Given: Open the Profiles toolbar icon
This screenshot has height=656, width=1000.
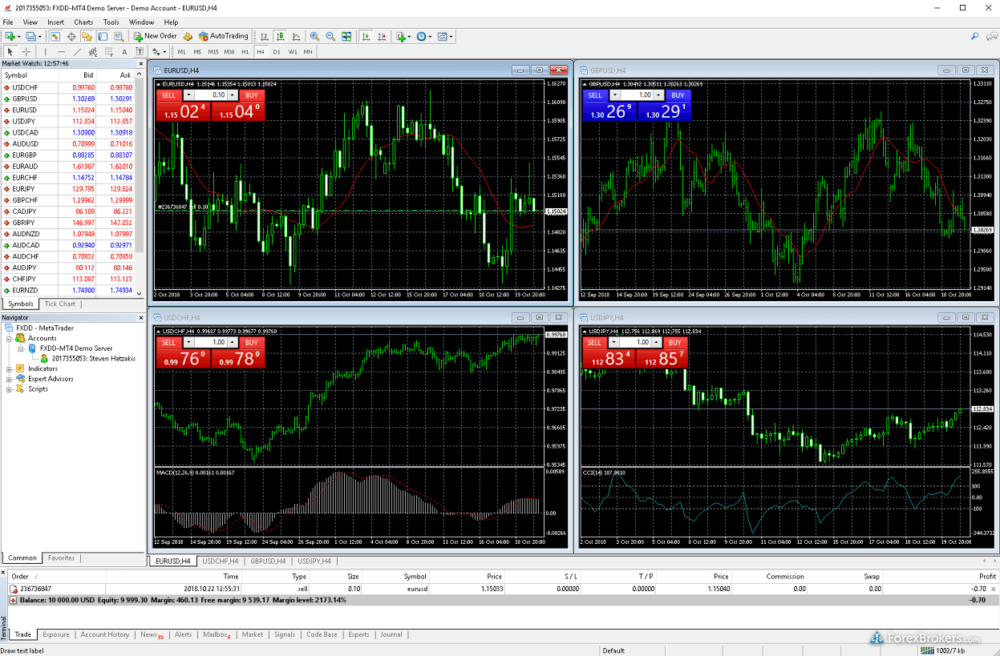Looking at the screenshot, I should [x=31, y=36].
